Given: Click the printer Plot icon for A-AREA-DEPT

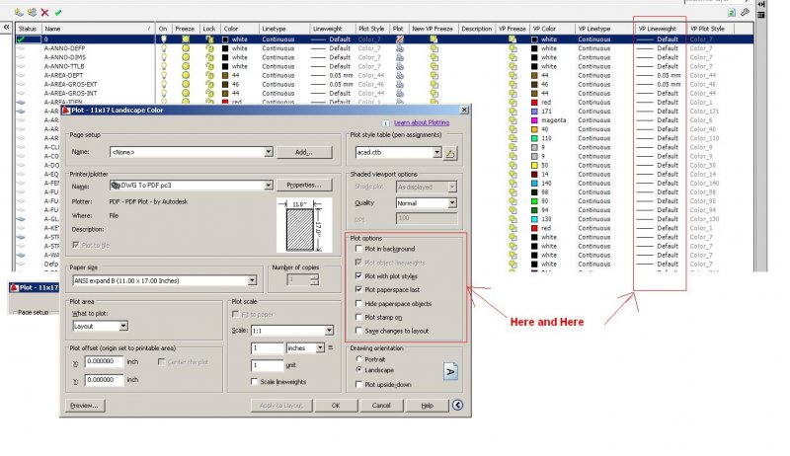Looking at the screenshot, I should 397,74.
